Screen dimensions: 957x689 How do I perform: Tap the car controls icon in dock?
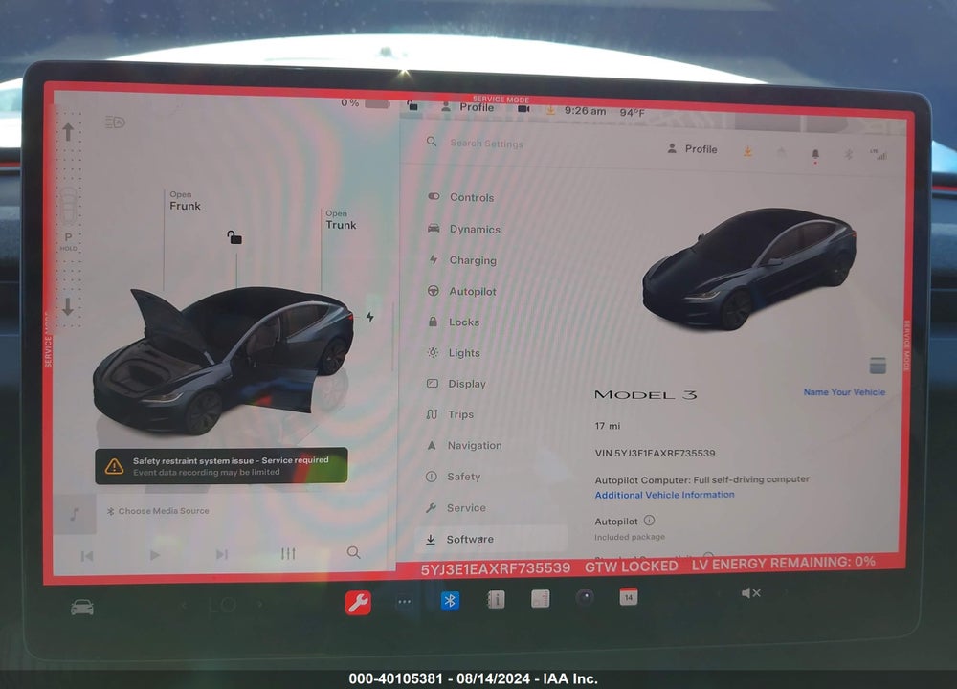82,608
